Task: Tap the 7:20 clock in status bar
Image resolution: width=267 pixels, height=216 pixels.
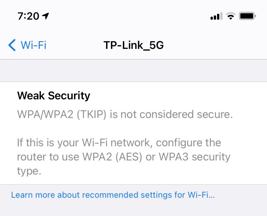Action: point(28,16)
